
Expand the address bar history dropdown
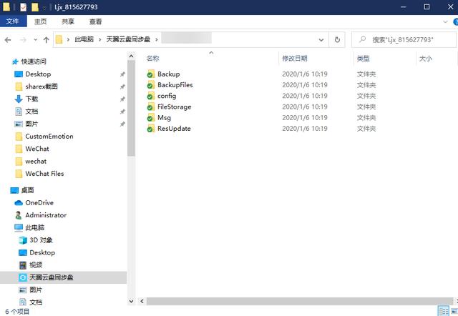point(321,40)
